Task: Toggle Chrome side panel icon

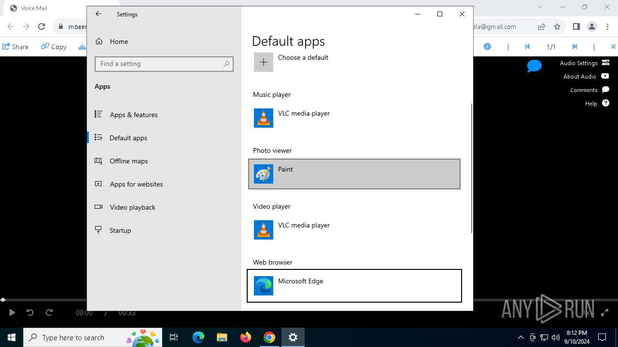Action: [576, 27]
